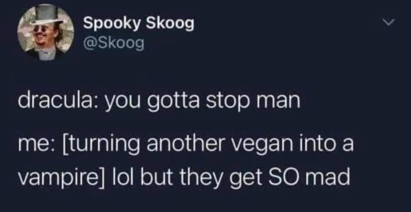This screenshot has height=212, width=411.
Task: Click the word "another" in the tweet
Action: click(x=189, y=144)
